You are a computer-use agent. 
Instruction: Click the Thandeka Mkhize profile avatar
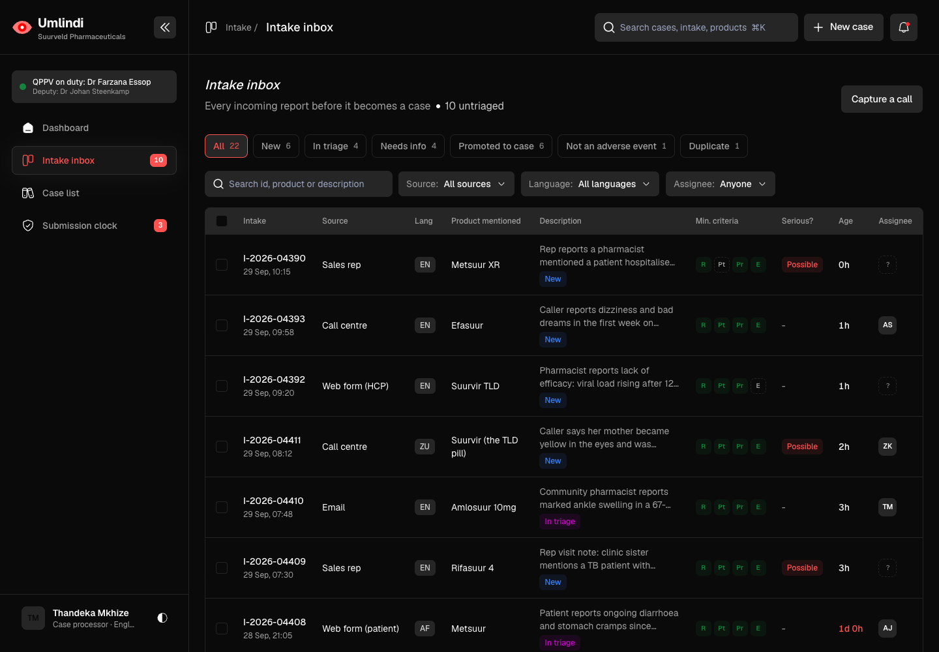coord(33,618)
